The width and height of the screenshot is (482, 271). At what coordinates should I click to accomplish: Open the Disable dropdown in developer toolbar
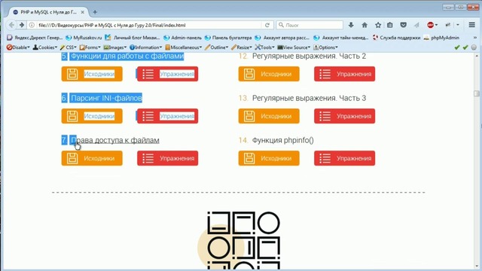pos(18,47)
